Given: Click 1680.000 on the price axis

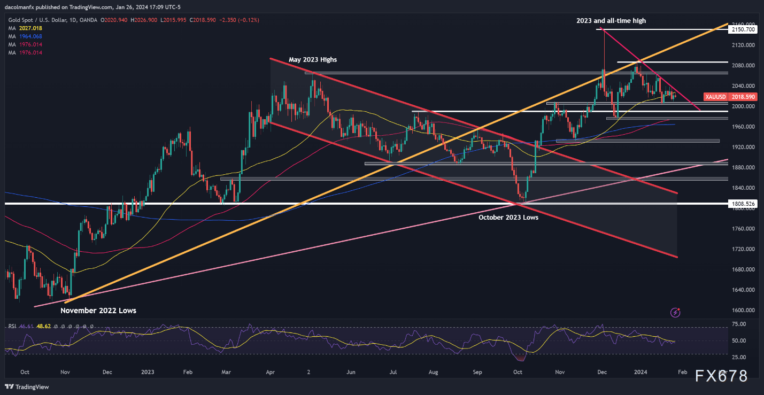Looking at the screenshot, I should point(744,269).
